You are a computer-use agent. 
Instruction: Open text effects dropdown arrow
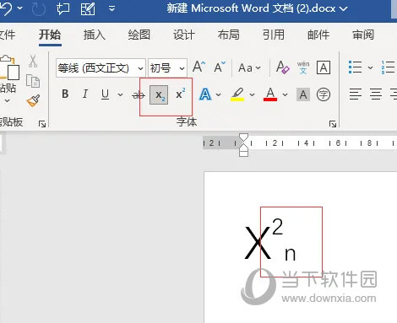tap(219, 94)
